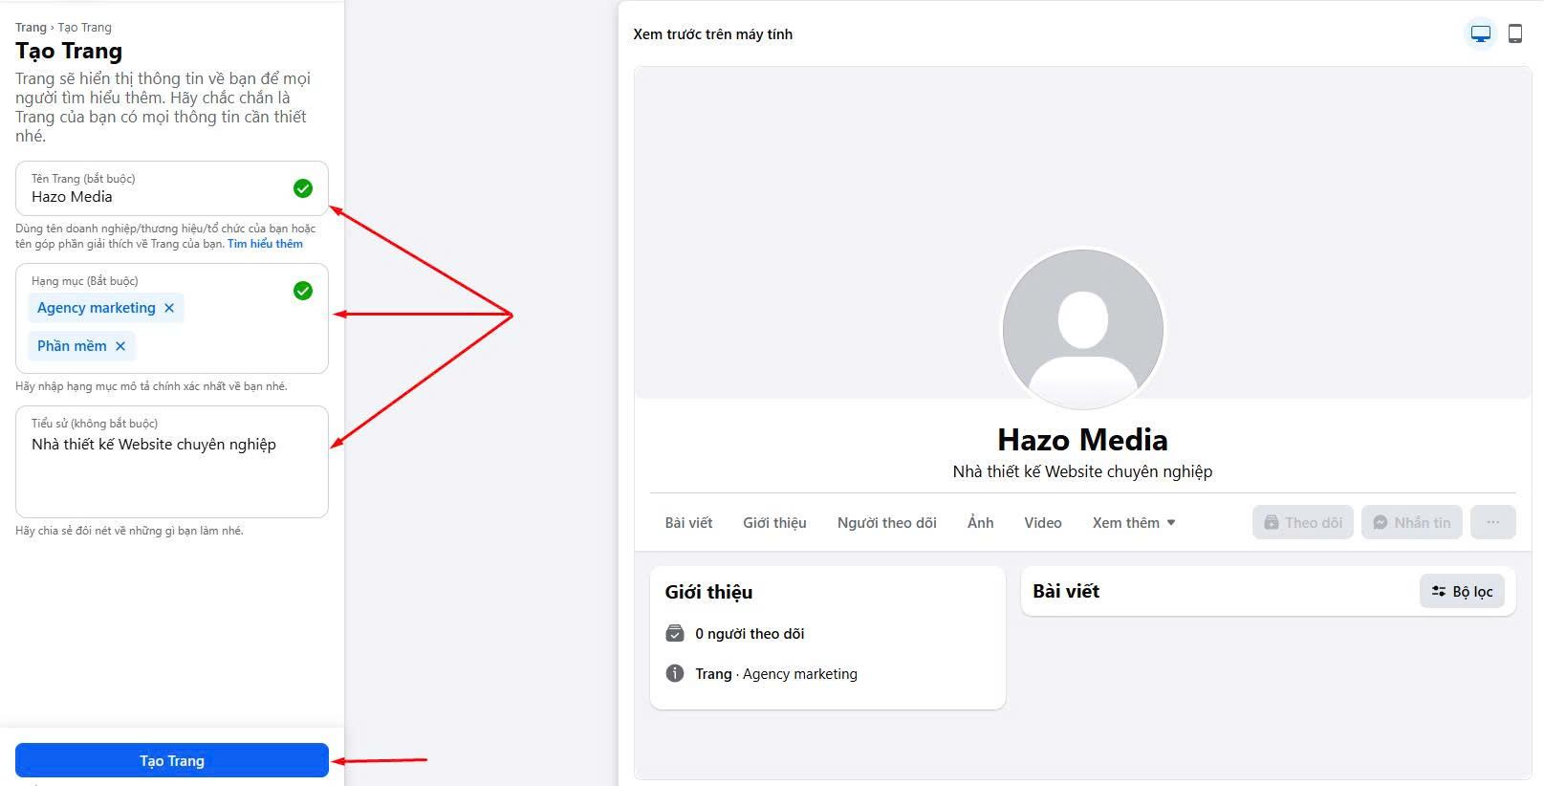Image resolution: width=1544 pixels, height=786 pixels.
Task: Click the blue Tạo Trang button
Action: tap(172, 760)
